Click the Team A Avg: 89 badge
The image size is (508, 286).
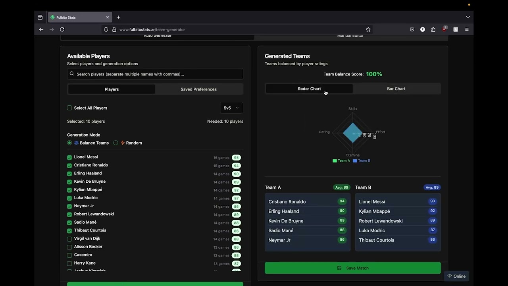point(341,187)
